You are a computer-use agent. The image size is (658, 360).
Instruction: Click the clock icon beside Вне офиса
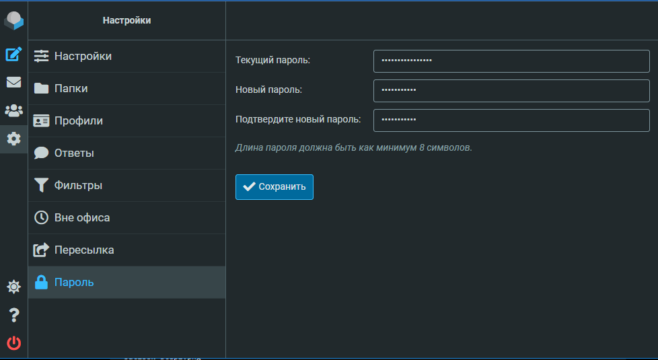click(41, 217)
